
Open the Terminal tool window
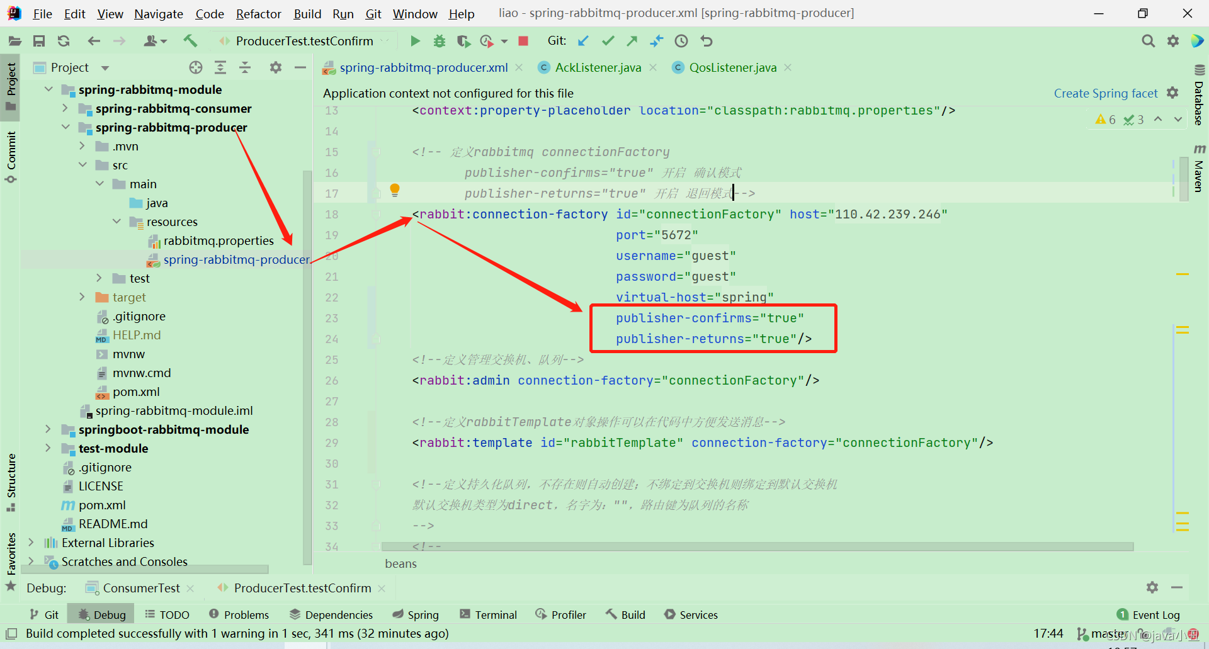[x=489, y=614]
